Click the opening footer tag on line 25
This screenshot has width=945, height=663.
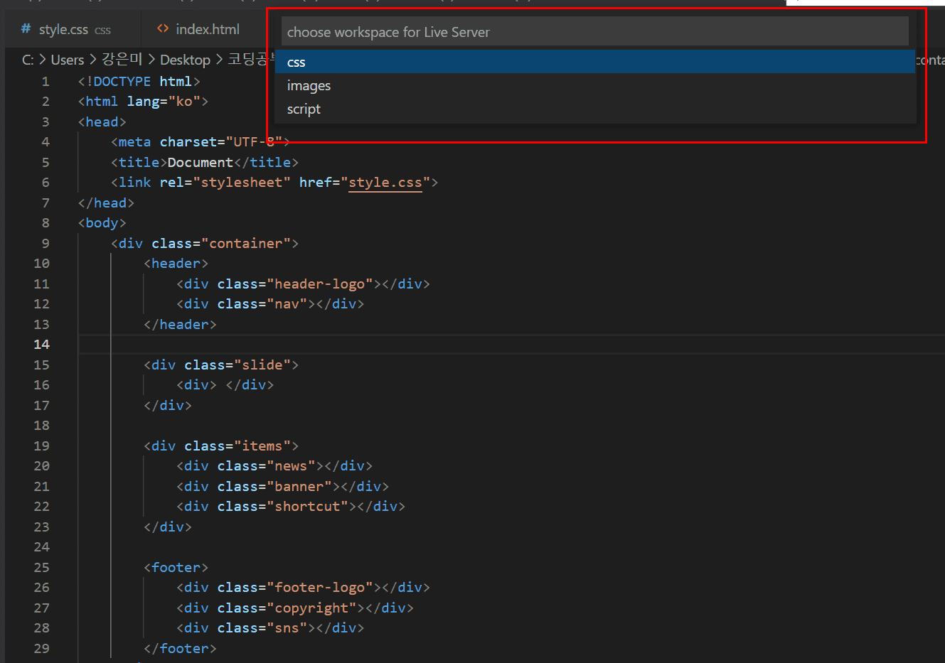tap(176, 568)
